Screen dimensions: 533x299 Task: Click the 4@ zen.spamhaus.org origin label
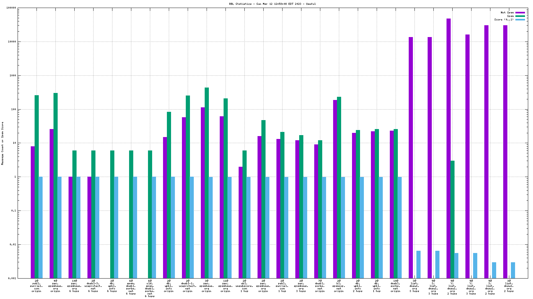click(x=55, y=286)
